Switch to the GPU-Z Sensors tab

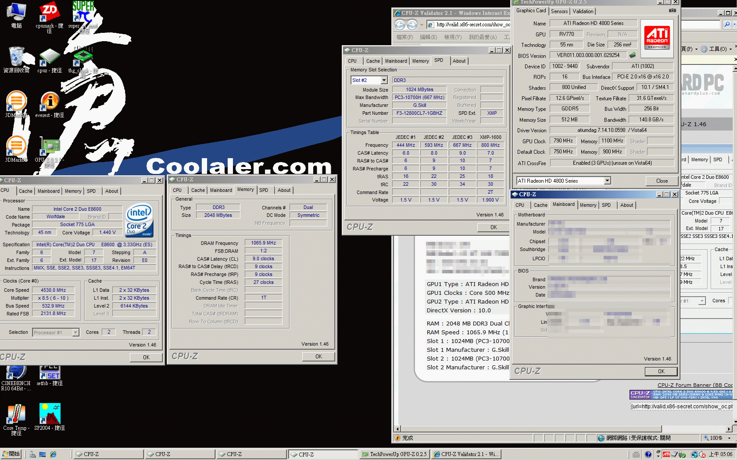[x=559, y=11]
